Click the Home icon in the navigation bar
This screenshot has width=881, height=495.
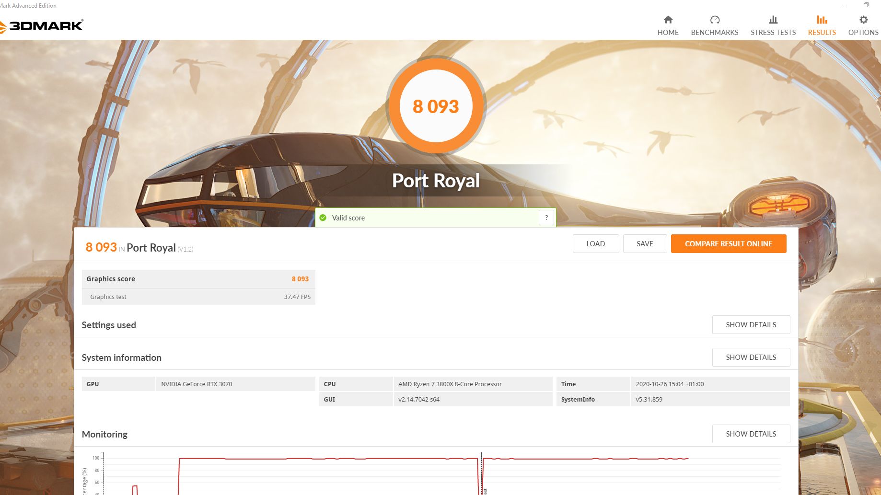[668, 20]
